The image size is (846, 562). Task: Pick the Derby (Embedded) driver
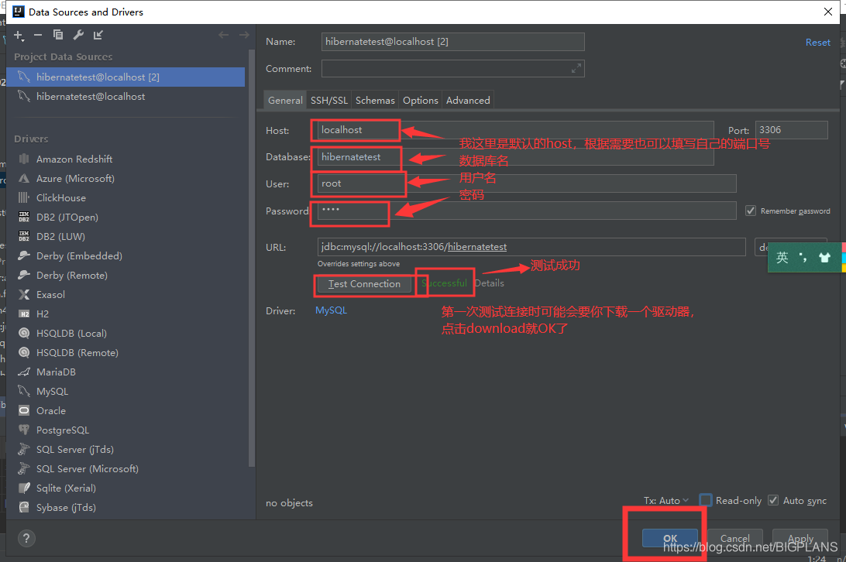click(79, 256)
